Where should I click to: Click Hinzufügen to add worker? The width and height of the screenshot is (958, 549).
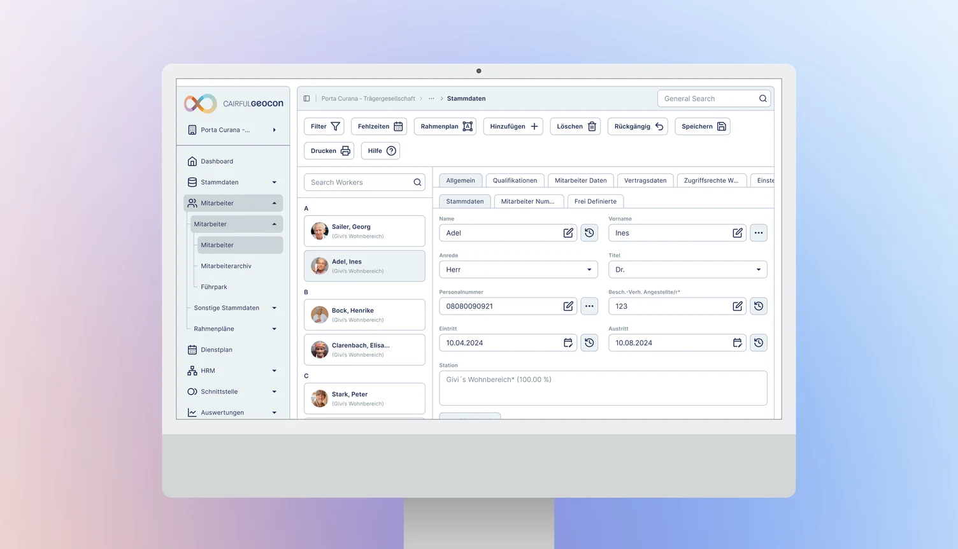513,126
